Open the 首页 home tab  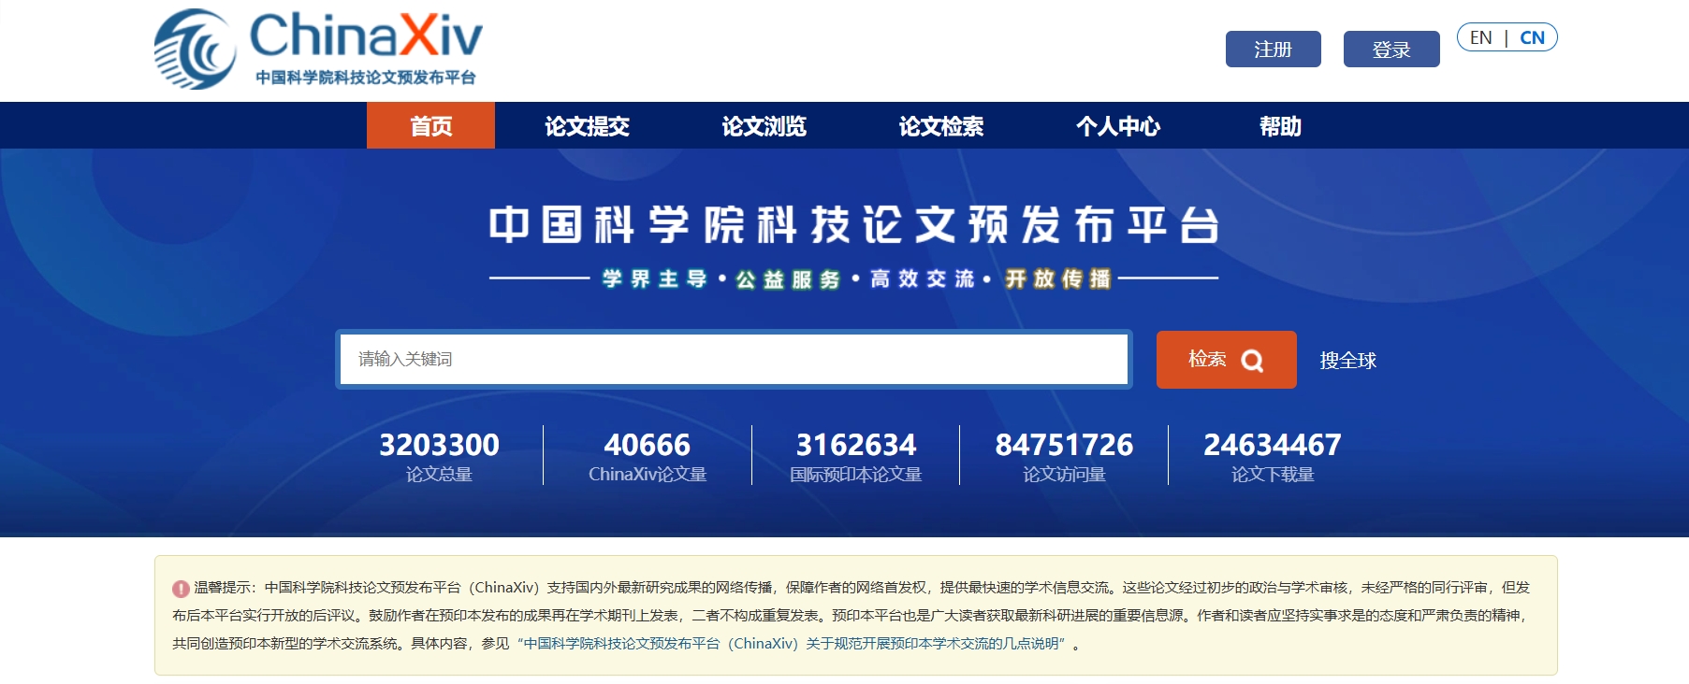(x=430, y=125)
